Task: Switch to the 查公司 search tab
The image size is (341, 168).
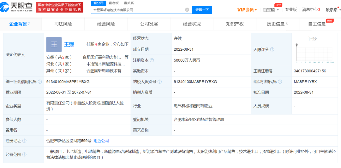Action: pyautogui.click(x=99, y=3)
